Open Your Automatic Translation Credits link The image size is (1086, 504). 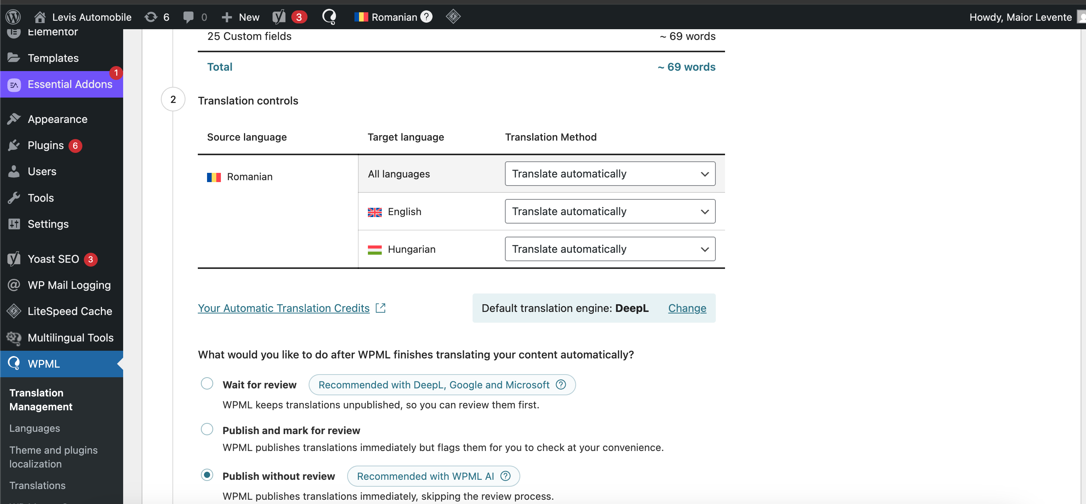click(x=284, y=308)
